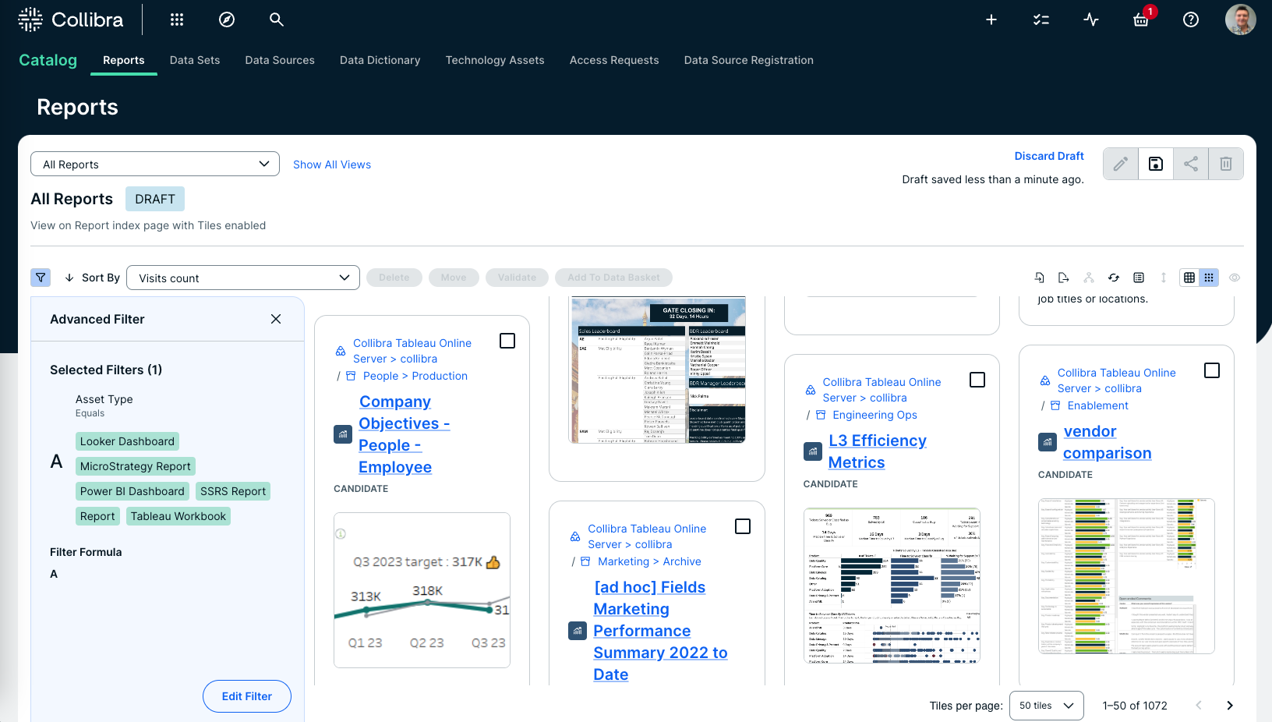
Task: Click the share view icon
Action: [x=1191, y=164]
